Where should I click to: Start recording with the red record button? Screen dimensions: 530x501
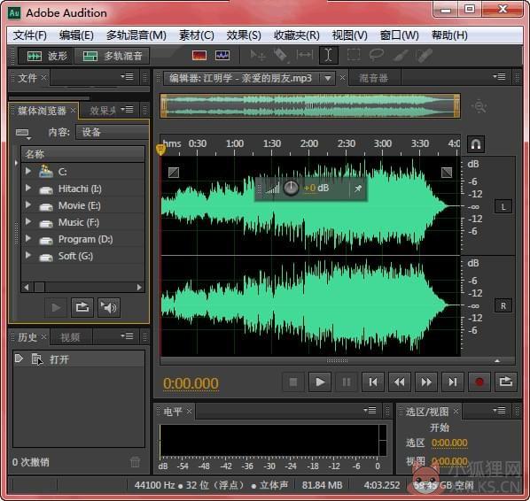click(479, 382)
